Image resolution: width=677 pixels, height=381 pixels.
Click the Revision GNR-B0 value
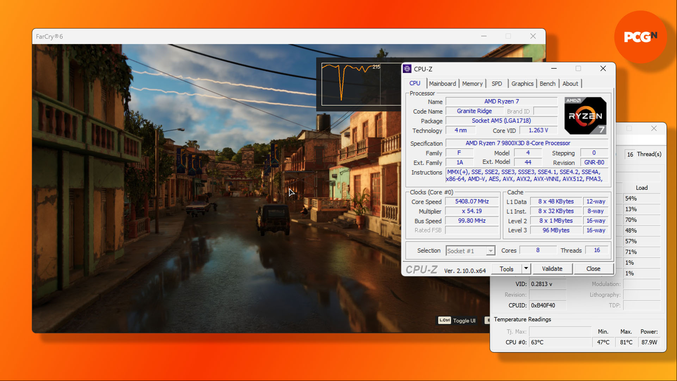pos(594,162)
